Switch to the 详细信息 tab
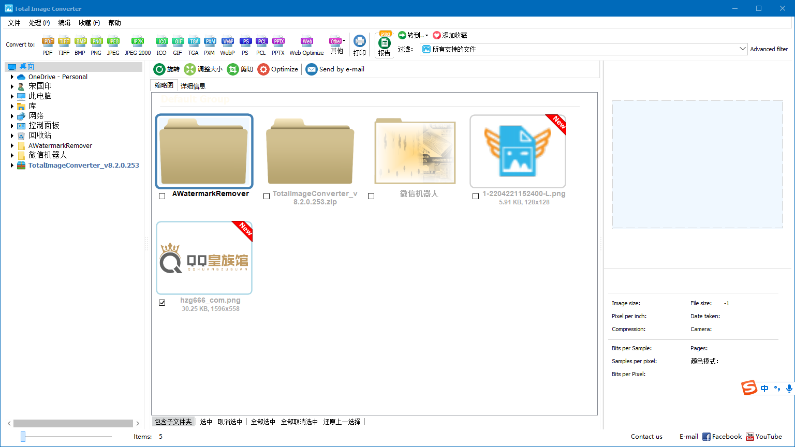Image resolution: width=795 pixels, height=447 pixels. (x=193, y=86)
